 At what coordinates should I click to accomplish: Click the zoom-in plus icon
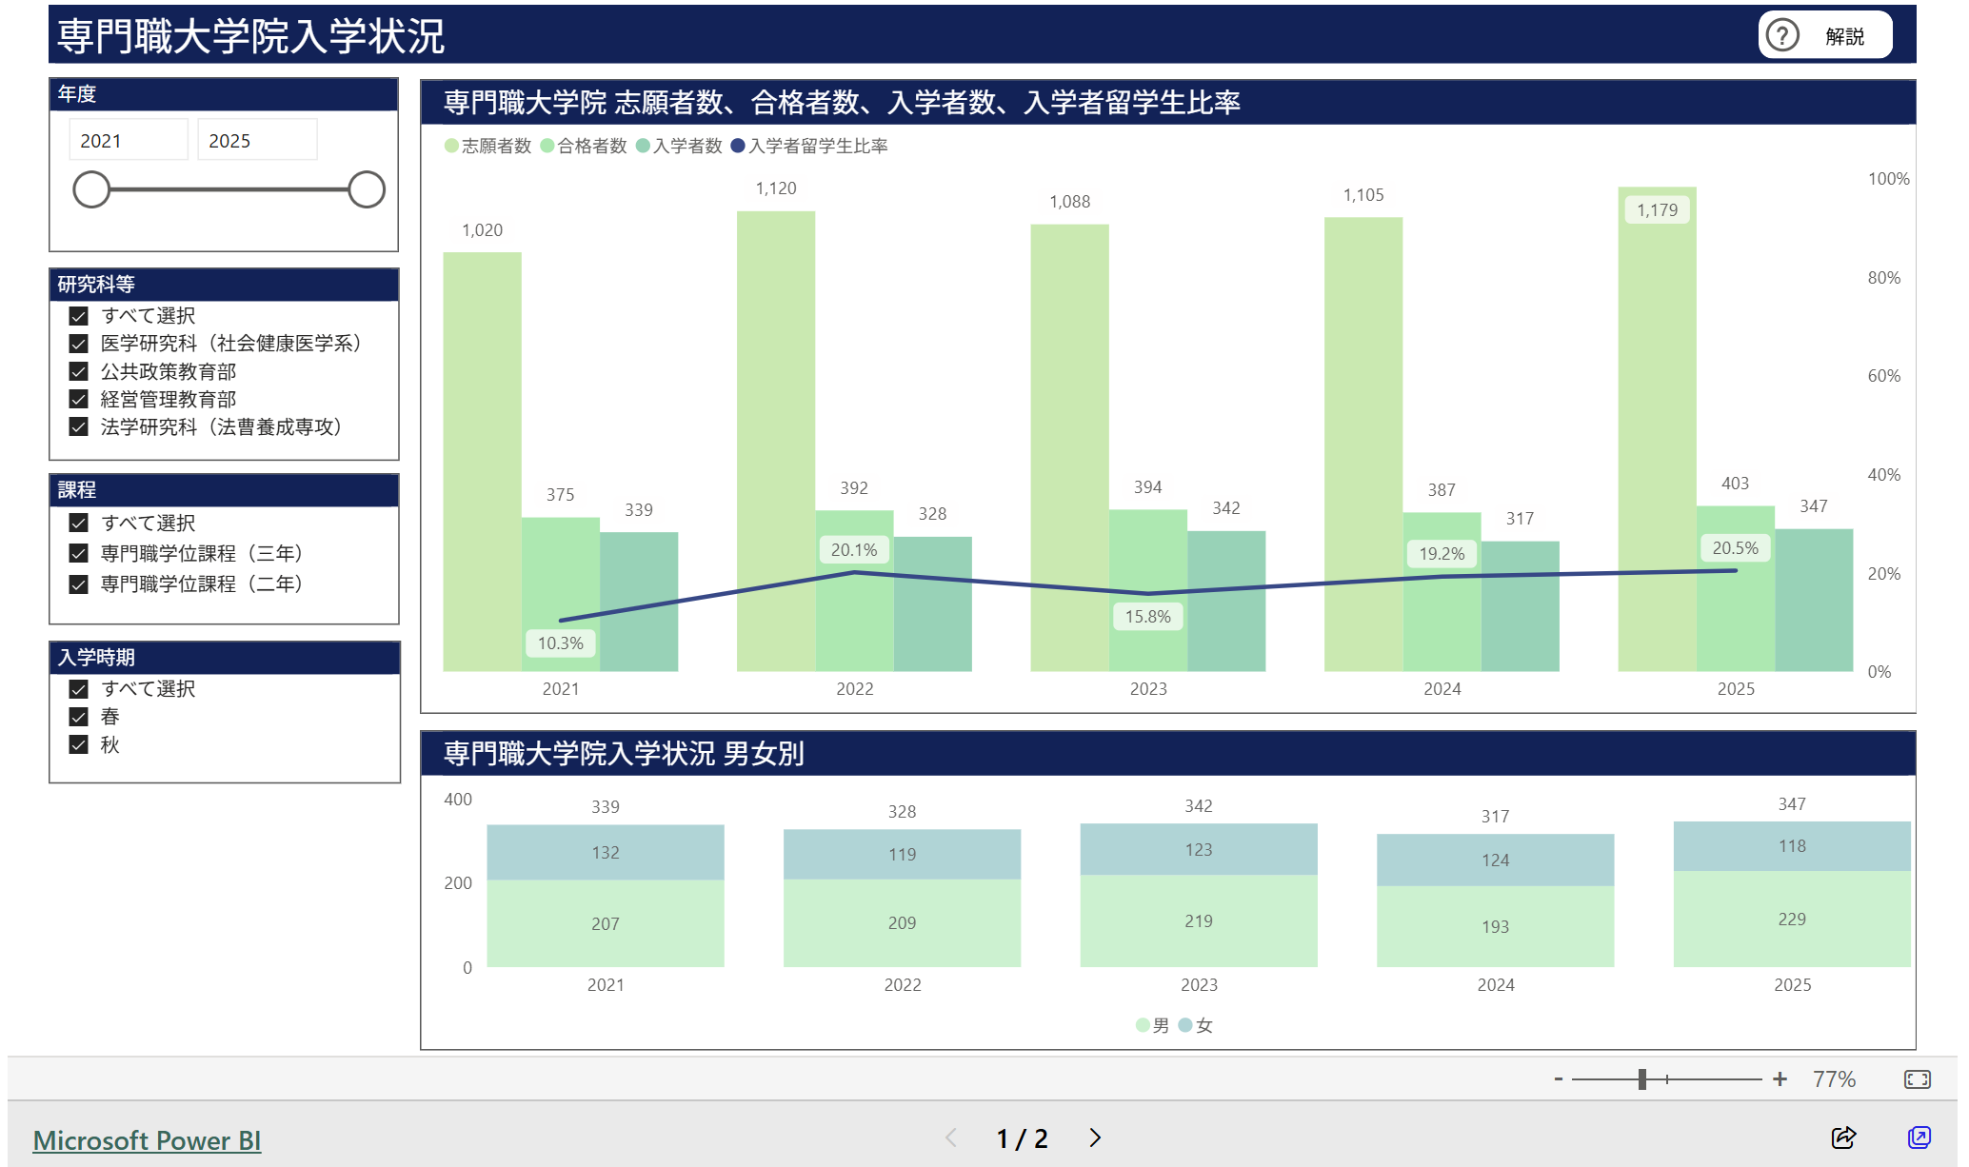click(1780, 1078)
